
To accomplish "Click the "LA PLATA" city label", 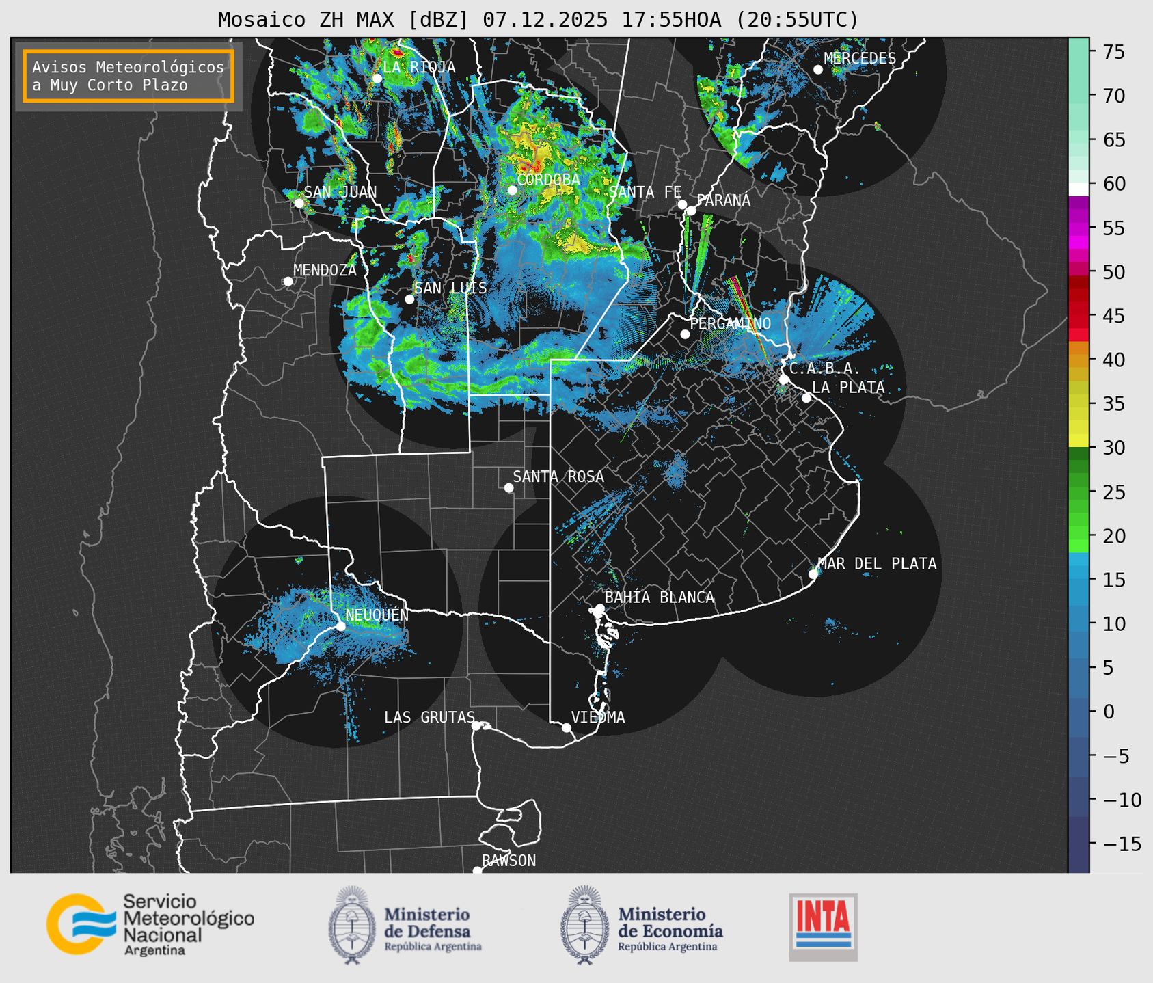I will (848, 388).
